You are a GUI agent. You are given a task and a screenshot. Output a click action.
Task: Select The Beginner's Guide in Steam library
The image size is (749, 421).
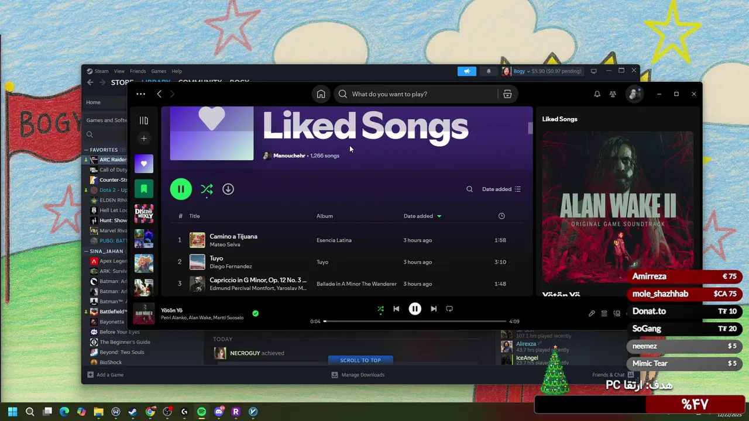[x=125, y=342]
